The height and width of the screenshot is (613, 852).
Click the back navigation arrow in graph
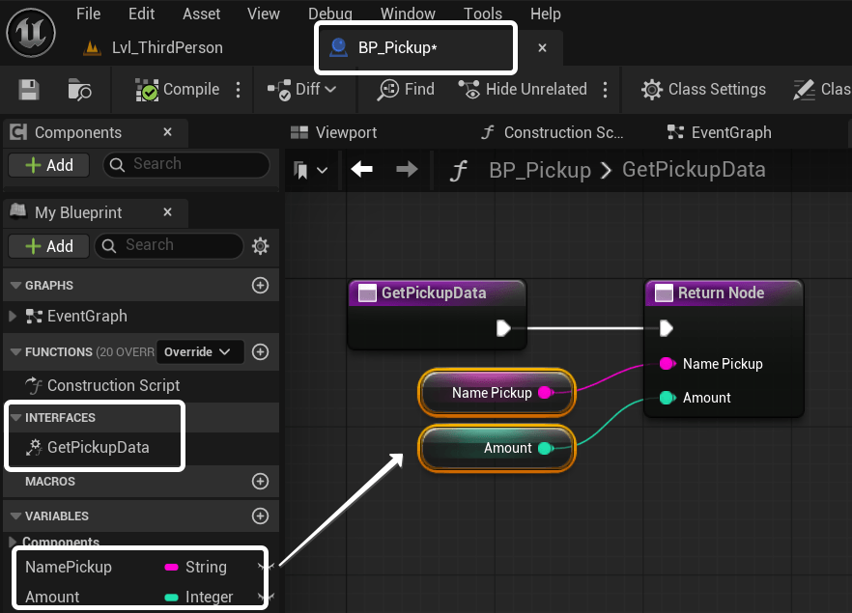pos(362,170)
